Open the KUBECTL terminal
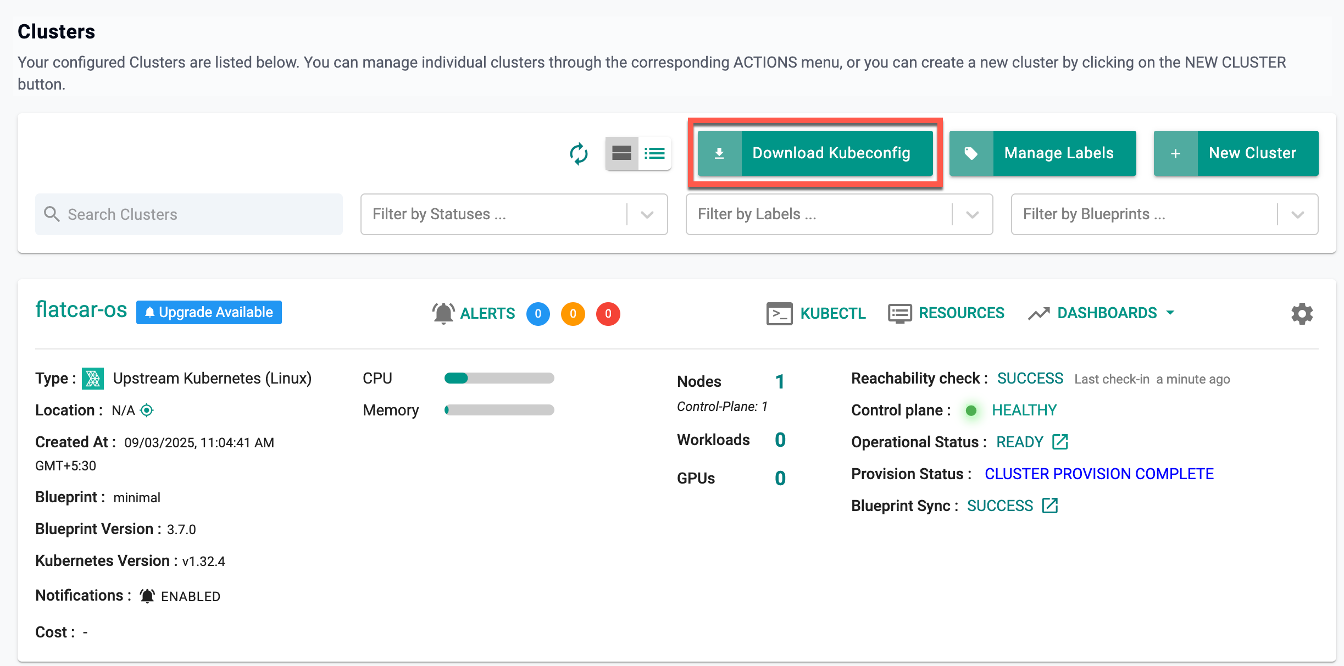This screenshot has width=1344, height=666. (816, 313)
